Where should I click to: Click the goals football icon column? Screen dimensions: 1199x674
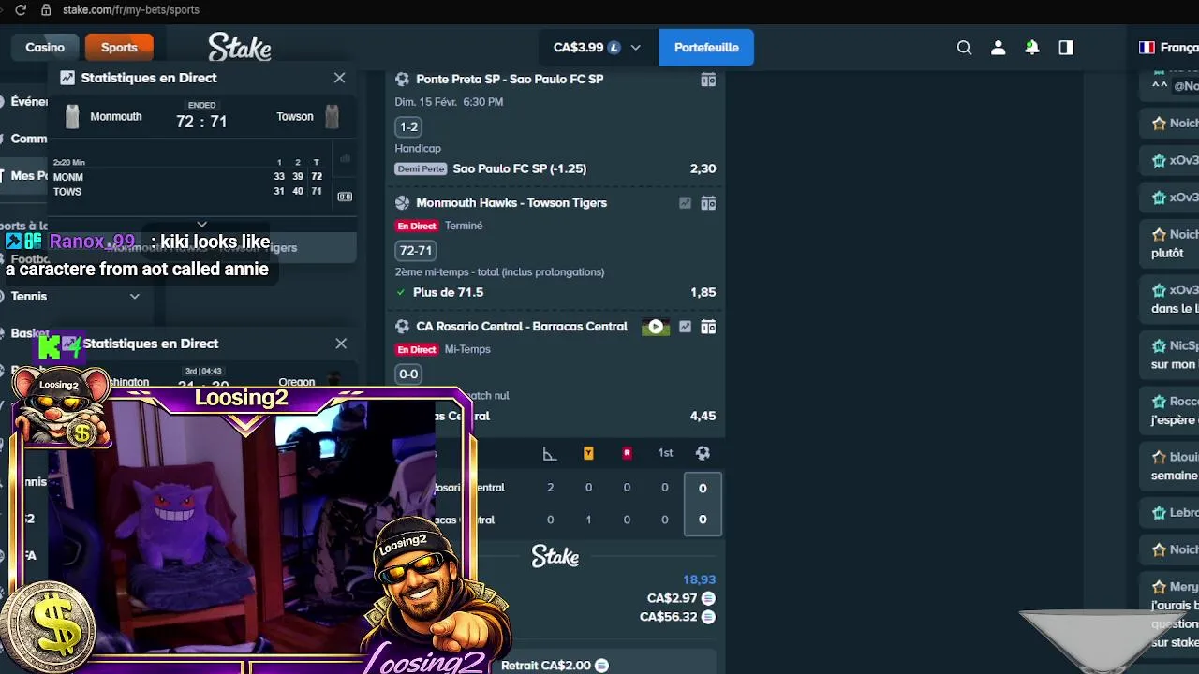coord(703,453)
